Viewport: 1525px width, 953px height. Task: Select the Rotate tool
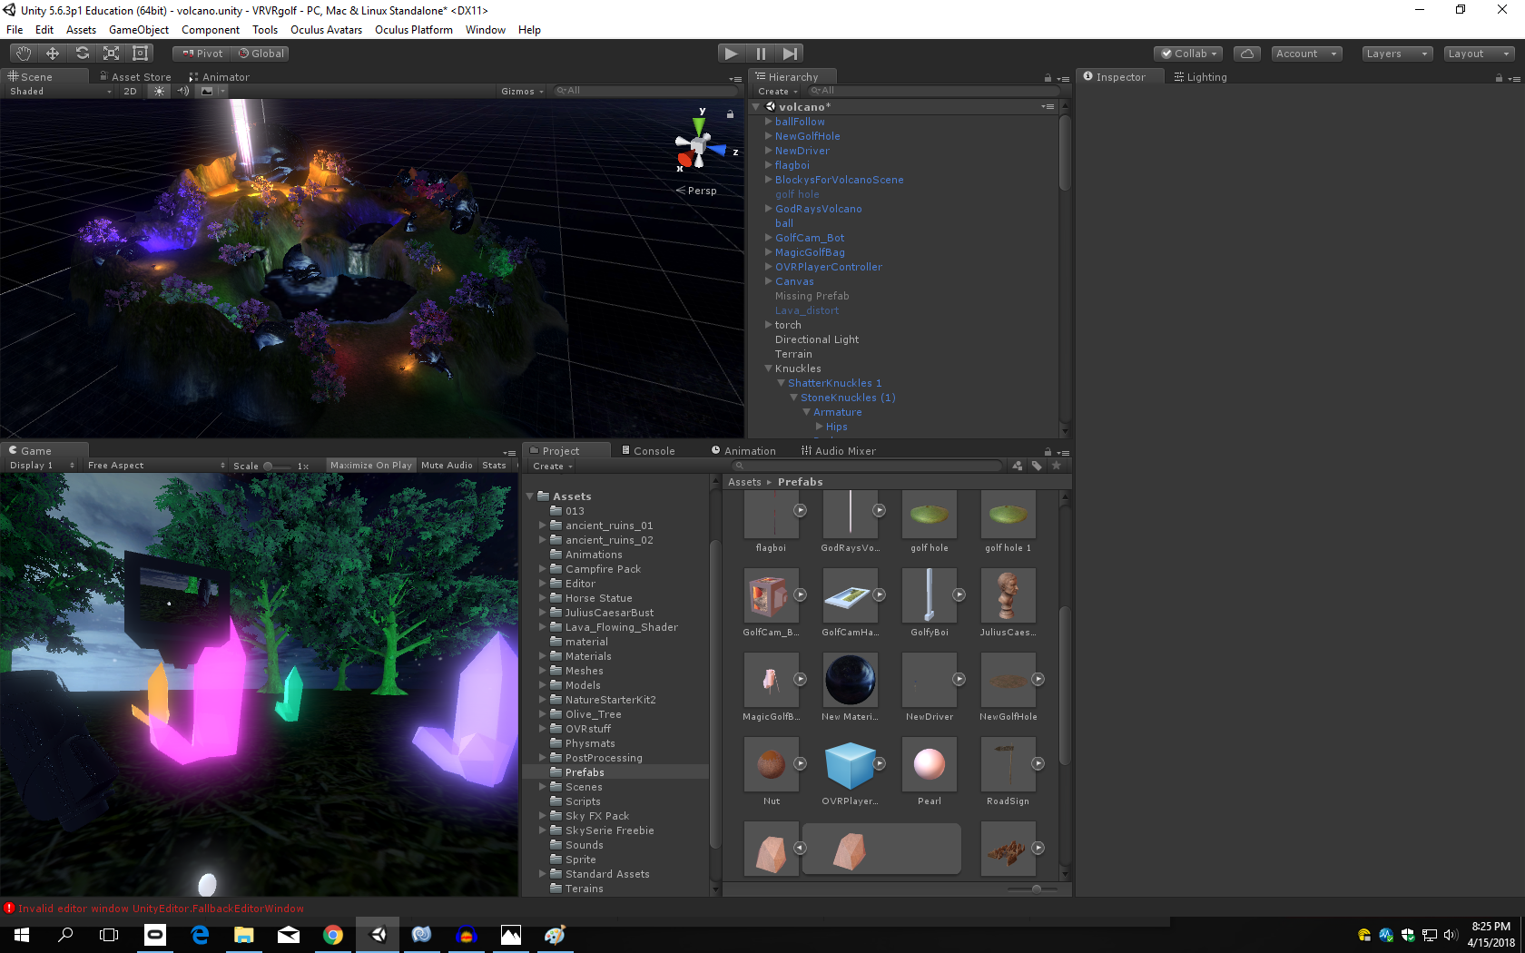click(82, 54)
